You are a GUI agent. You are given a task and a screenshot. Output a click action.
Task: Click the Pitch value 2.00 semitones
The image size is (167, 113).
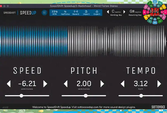pos(84,83)
